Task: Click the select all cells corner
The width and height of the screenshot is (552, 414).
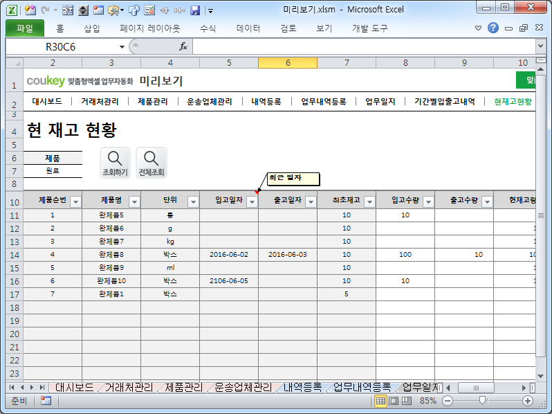Action: tap(15, 63)
